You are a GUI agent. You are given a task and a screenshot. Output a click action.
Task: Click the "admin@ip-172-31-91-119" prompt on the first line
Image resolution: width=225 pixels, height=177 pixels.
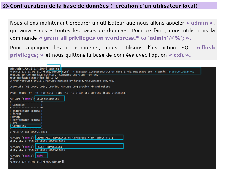28,69
